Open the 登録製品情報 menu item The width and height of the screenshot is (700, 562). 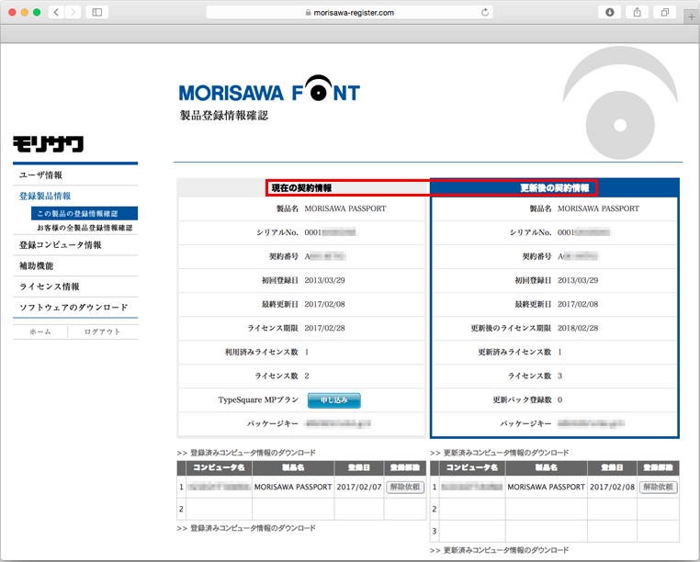45,196
